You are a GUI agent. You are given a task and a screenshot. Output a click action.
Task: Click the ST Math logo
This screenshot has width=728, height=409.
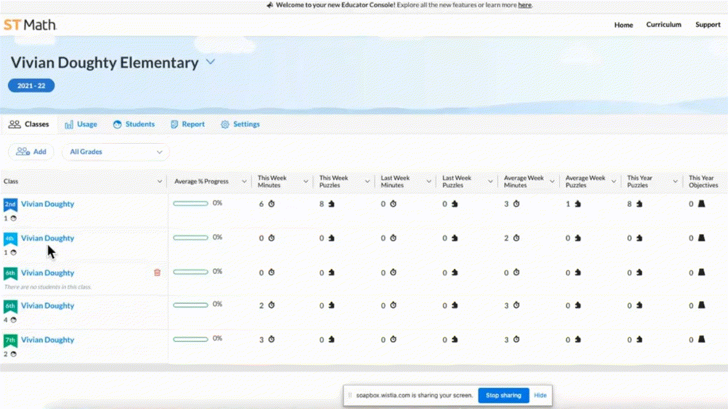point(30,25)
